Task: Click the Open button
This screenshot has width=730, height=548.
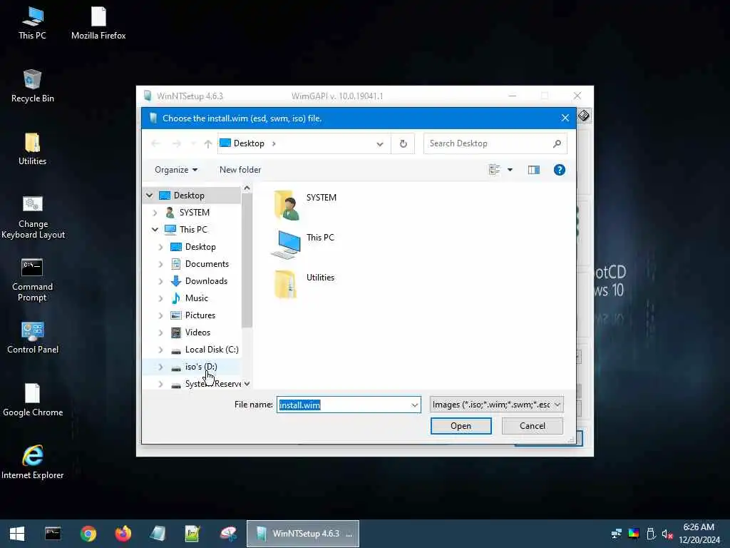Action: [x=461, y=427]
